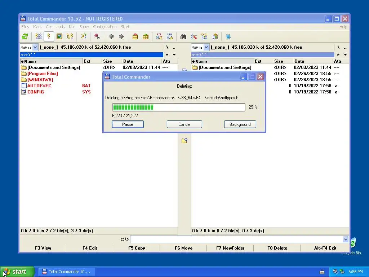Switch to brief file names view icon
The height and width of the screenshot is (277, 369).
point(38,36)
